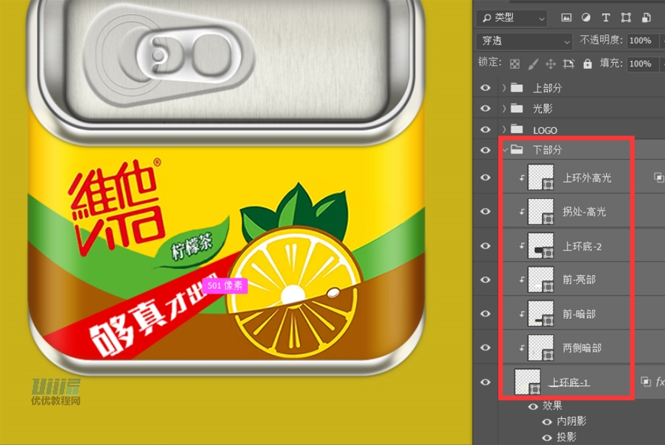
Task: Click the 上环外高光 layer name
Action: 587,177
